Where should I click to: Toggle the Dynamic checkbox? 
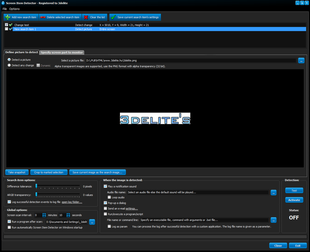38,65
